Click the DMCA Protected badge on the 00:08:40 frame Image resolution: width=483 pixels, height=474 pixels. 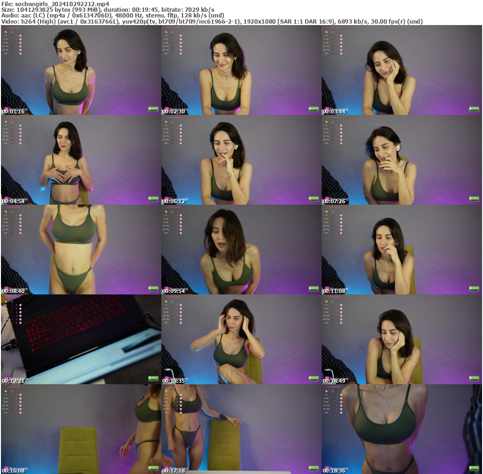(153, 288)
